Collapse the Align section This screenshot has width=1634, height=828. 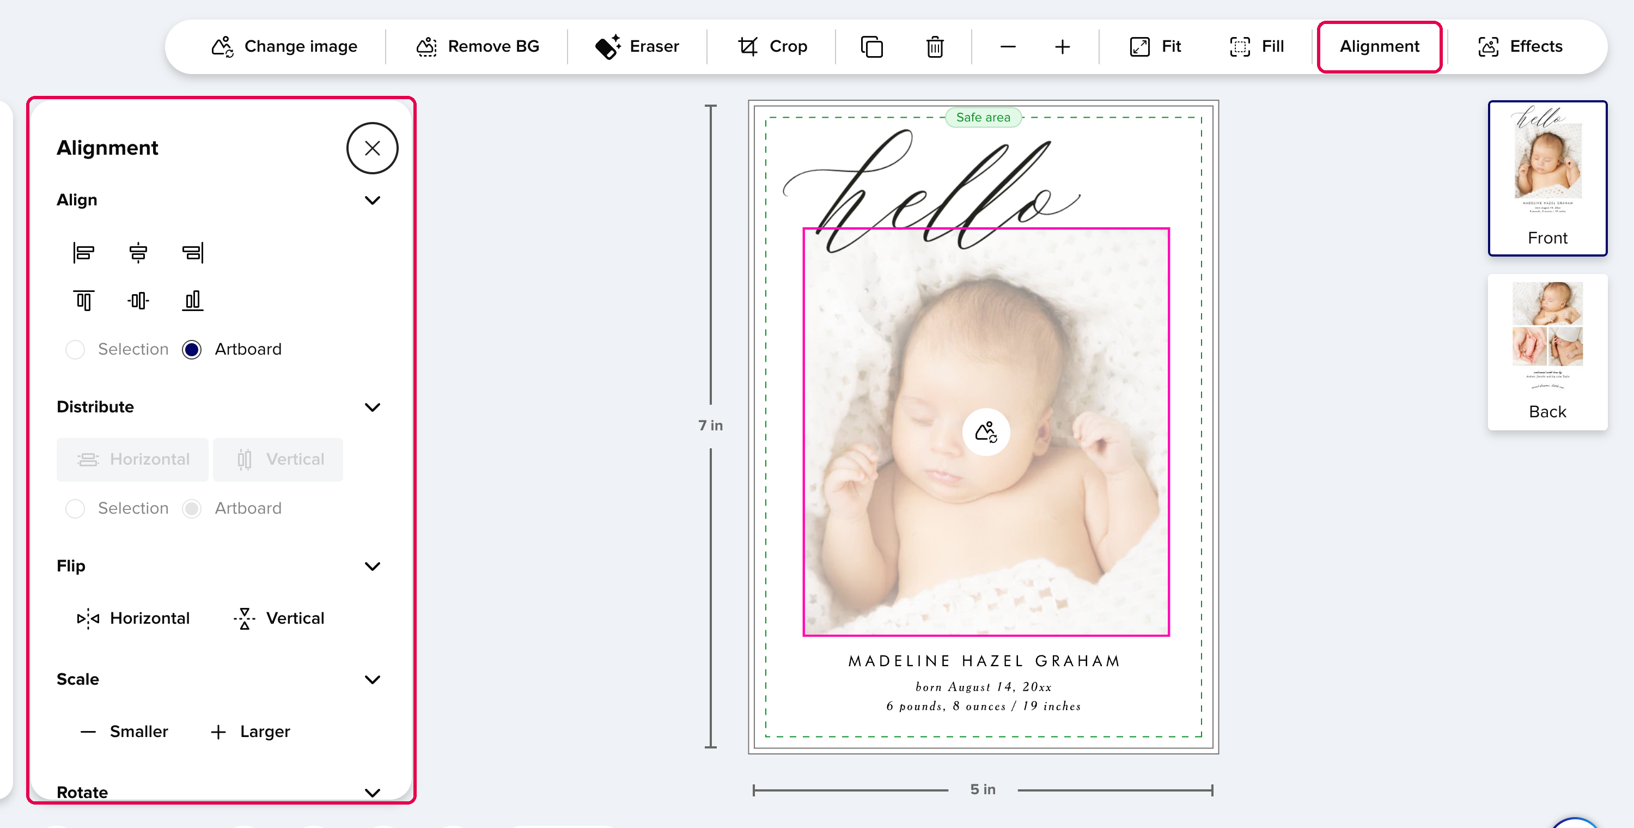[373, 200]
